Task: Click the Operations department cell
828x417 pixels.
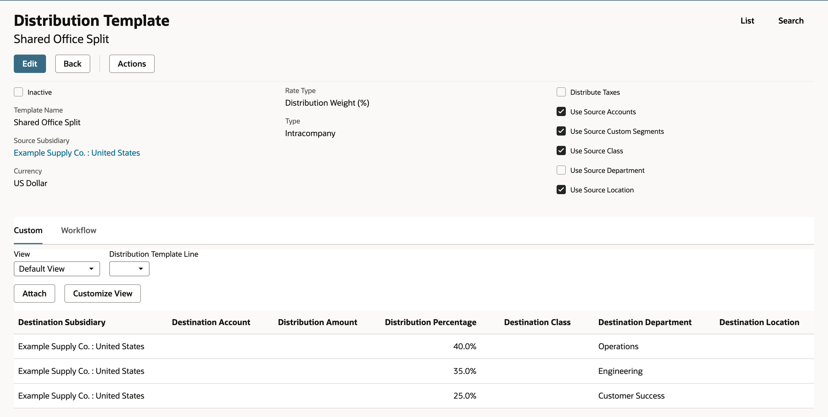Action: tap(618, 346)
